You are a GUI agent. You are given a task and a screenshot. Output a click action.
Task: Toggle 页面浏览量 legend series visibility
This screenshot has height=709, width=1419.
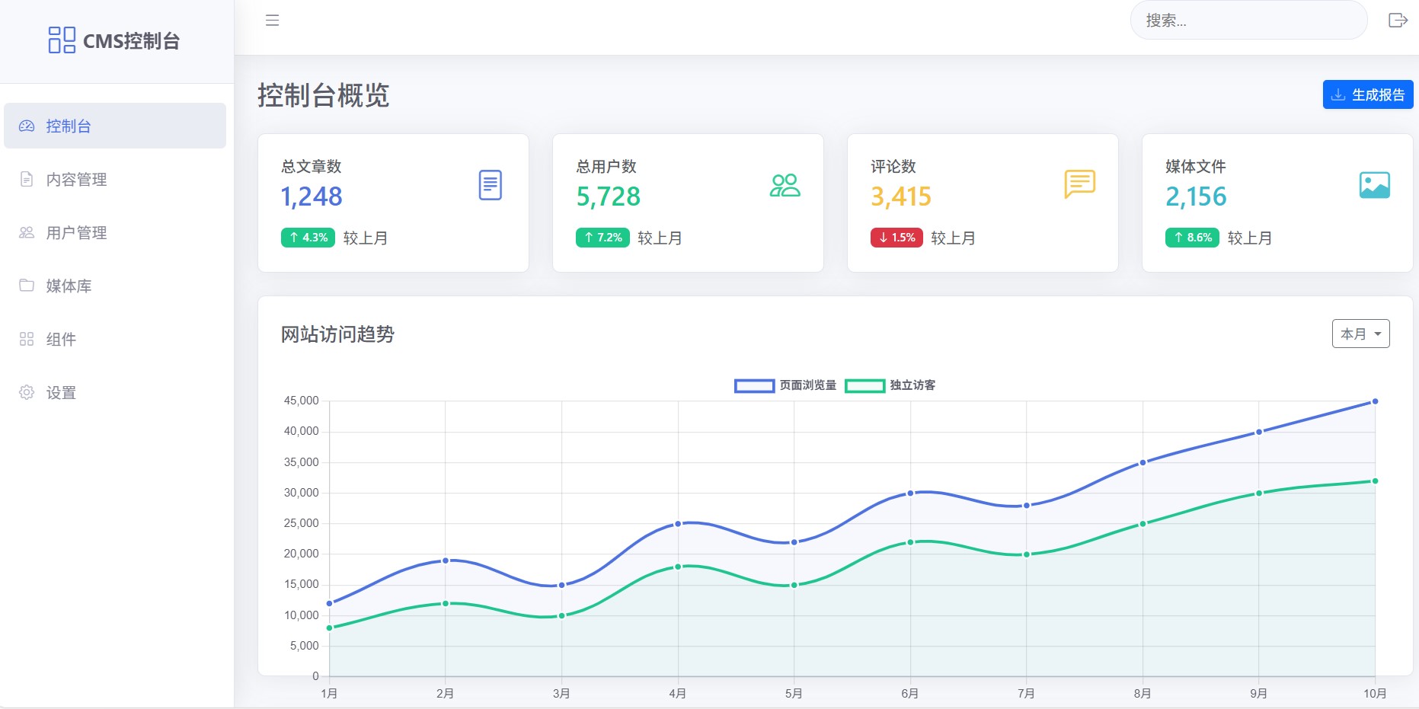click(x=785, y=385)
